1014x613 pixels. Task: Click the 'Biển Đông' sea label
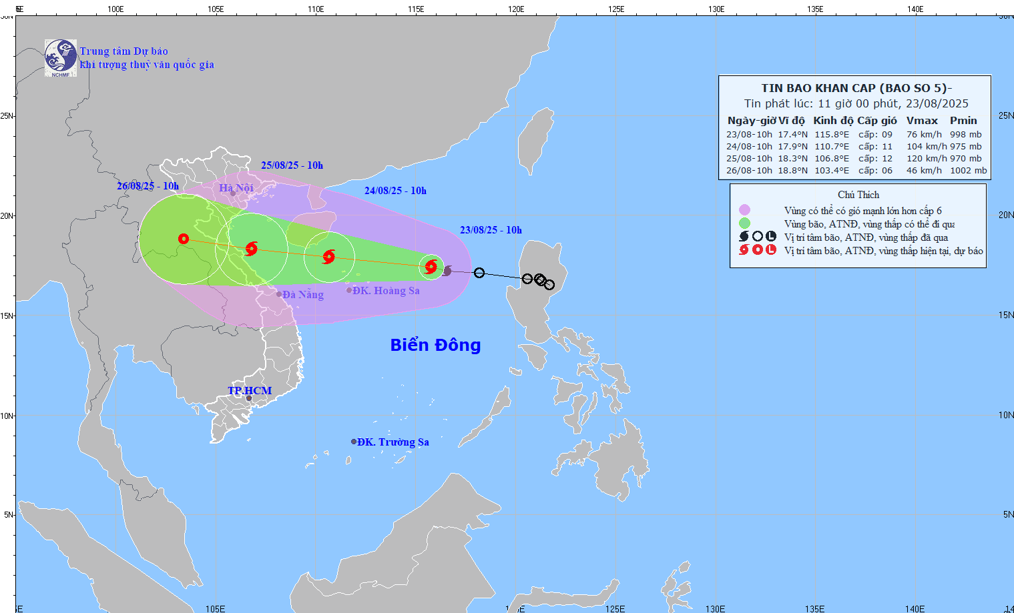click(435, 345)
